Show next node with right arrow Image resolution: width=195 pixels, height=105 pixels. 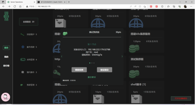pyautogui.click(x=122, y=56)
